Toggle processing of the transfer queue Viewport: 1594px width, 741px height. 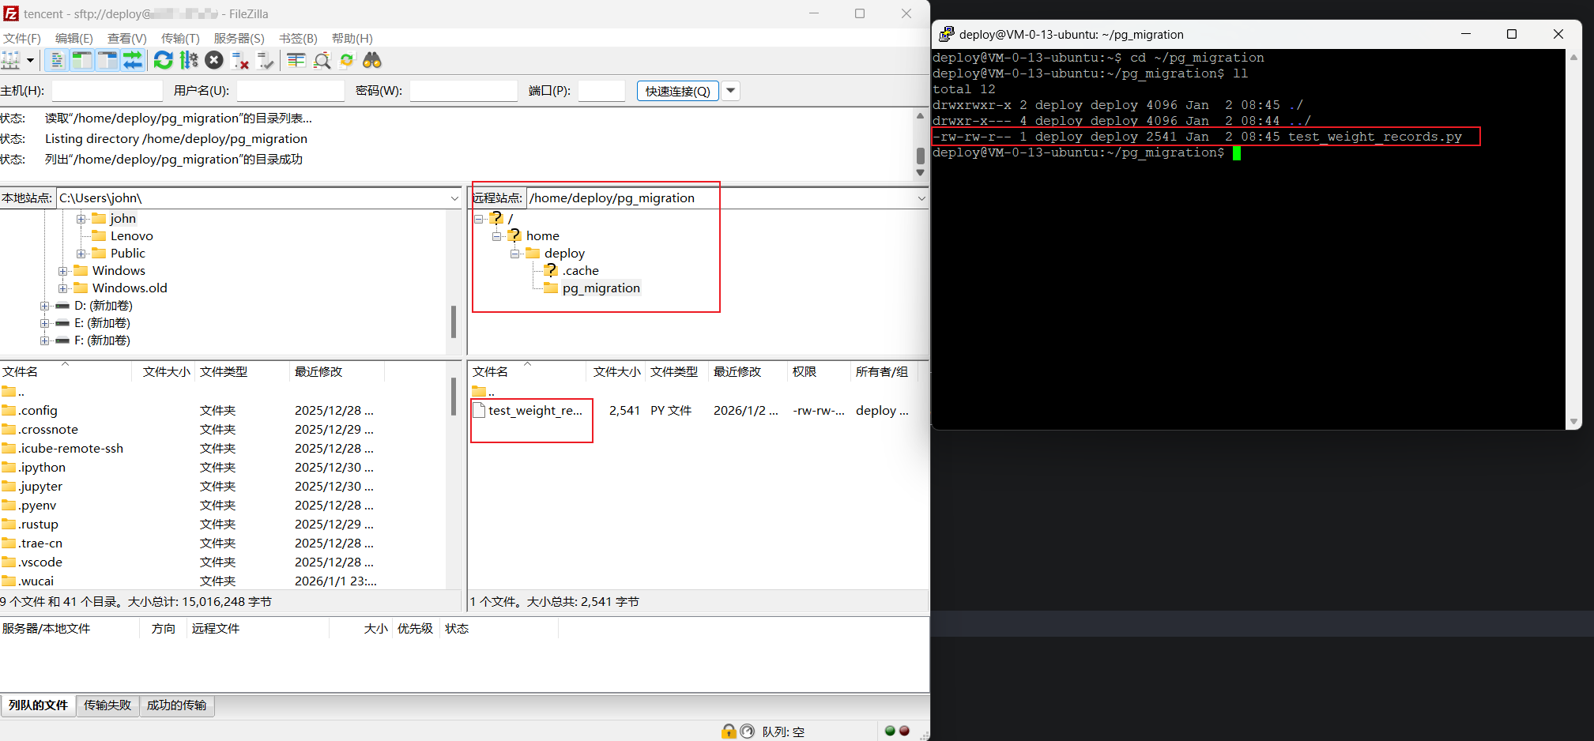pyautogui.click(x=189, y=60)
